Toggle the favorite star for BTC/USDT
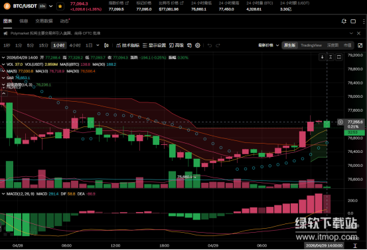The width and height of the screenshot is (367, 250). click(60, 7)
